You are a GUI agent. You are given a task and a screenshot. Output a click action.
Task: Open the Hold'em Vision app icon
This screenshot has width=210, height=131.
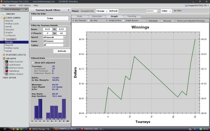[x=7, y=68]
